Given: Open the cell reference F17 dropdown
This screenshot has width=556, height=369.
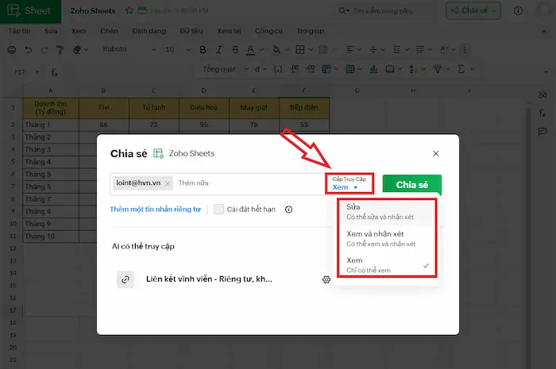Looking at the screenshot, I should (x=37, y=72).
